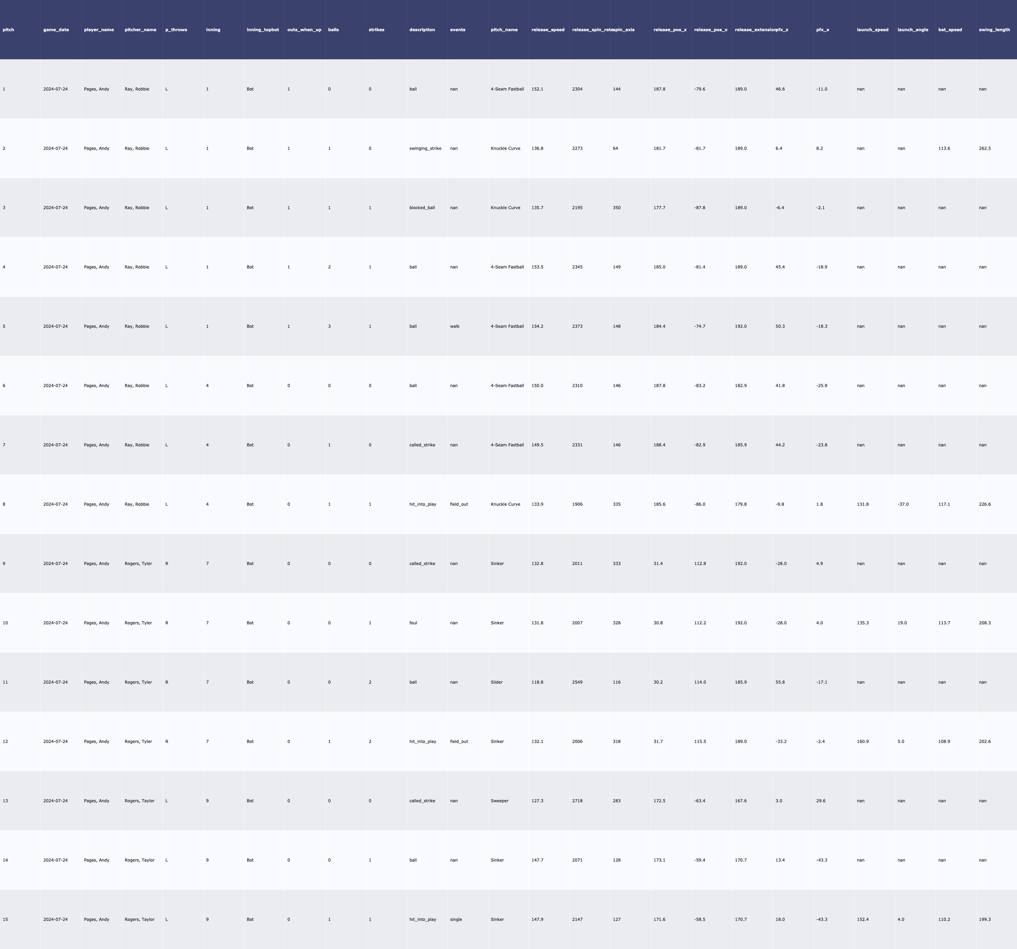1017x949 pixels.
Task: Click the pitch_name column header
Action: (x=504, y=30)
